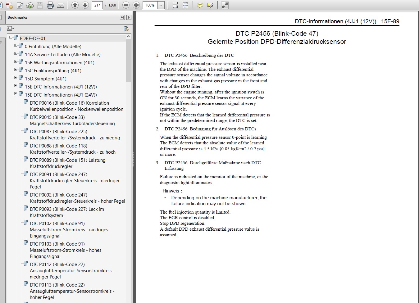
Task: Expand the '0 Einführung (Alle Modelle)' bookmark
Action: coord(16,45)
